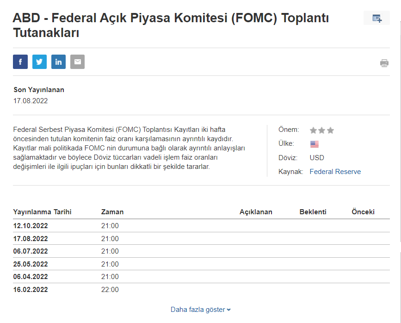This screenshot has height=323, width=401.
Task: Expand Daha fazla göster
Action: [x=197, y=310]
